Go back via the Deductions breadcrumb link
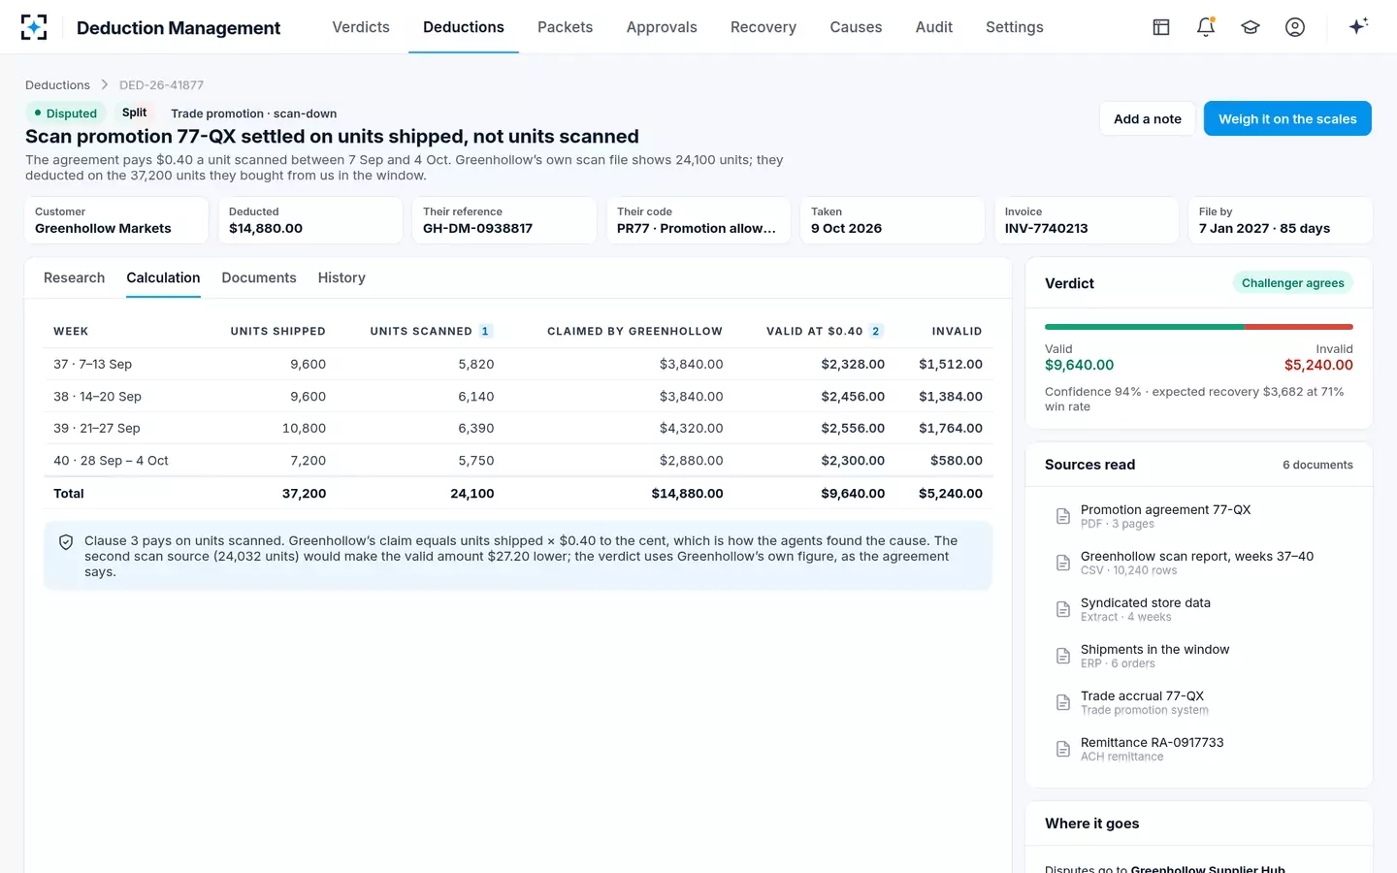The image size is (1397, 873). pyautogui.click(x=57, y=85)
